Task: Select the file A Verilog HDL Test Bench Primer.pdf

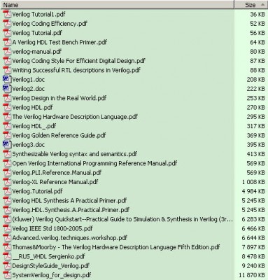Action: [59, 42]
